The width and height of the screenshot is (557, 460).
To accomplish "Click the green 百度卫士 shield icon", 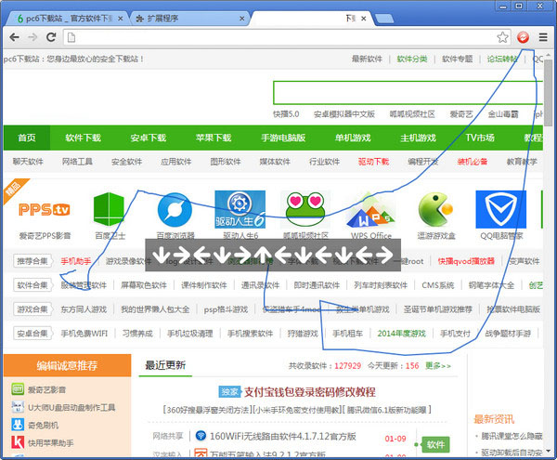I will 109,209.
